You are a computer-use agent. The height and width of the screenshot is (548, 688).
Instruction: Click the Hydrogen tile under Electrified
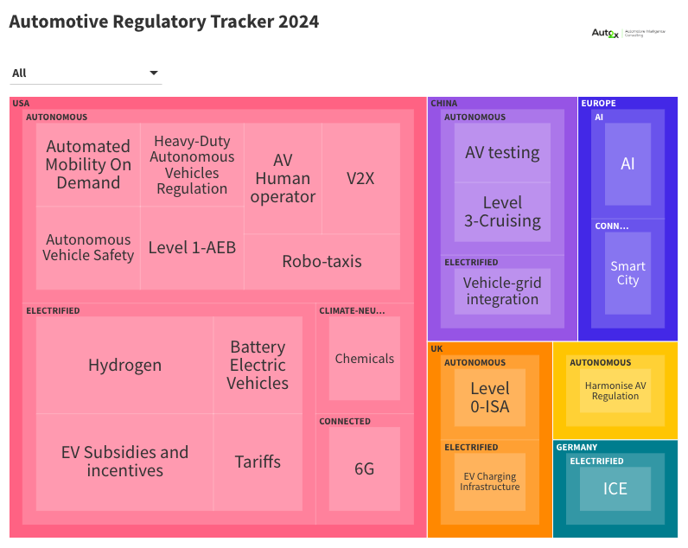(x=124, y=365)
